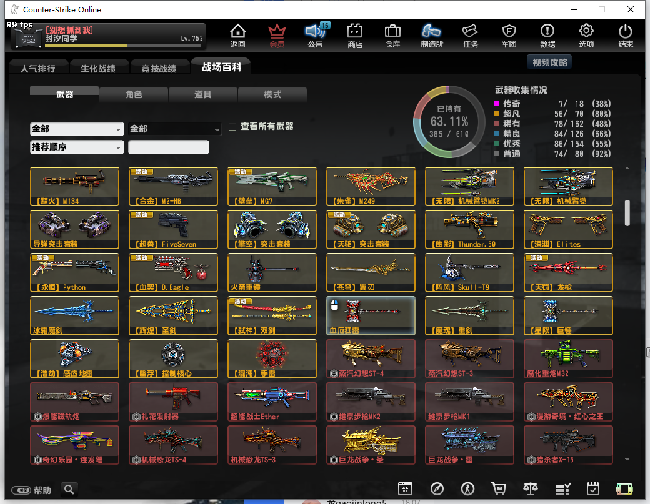
Task: Click the film strip icon in bottom bar
Action: 624,489
